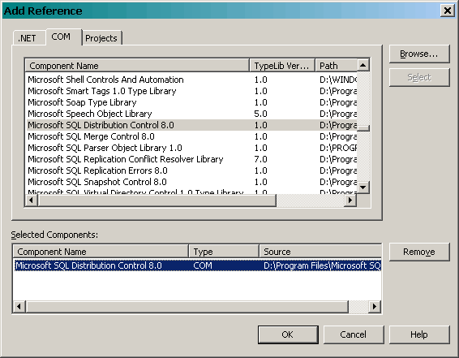Click the Type column header
This screenshot has height=358, width=459.
(x=224, y=252)
